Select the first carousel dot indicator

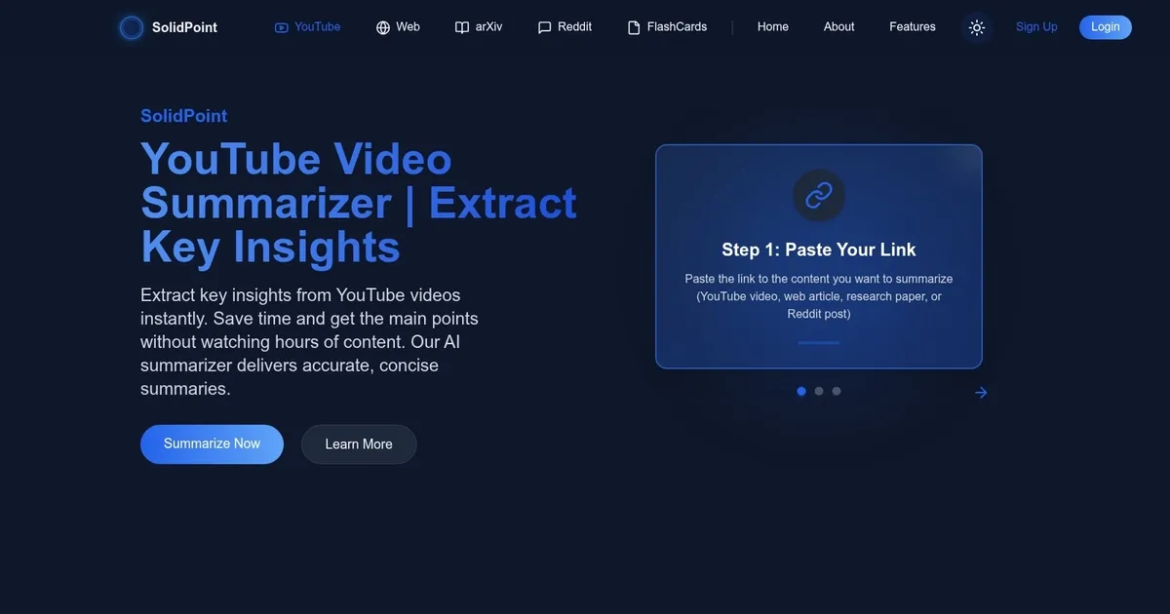[801, 391]
